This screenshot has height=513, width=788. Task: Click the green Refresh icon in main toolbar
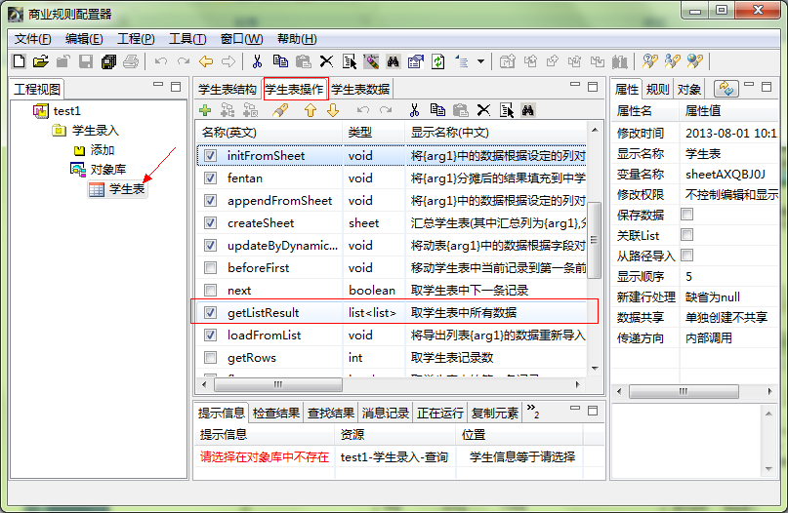point(438,61)
